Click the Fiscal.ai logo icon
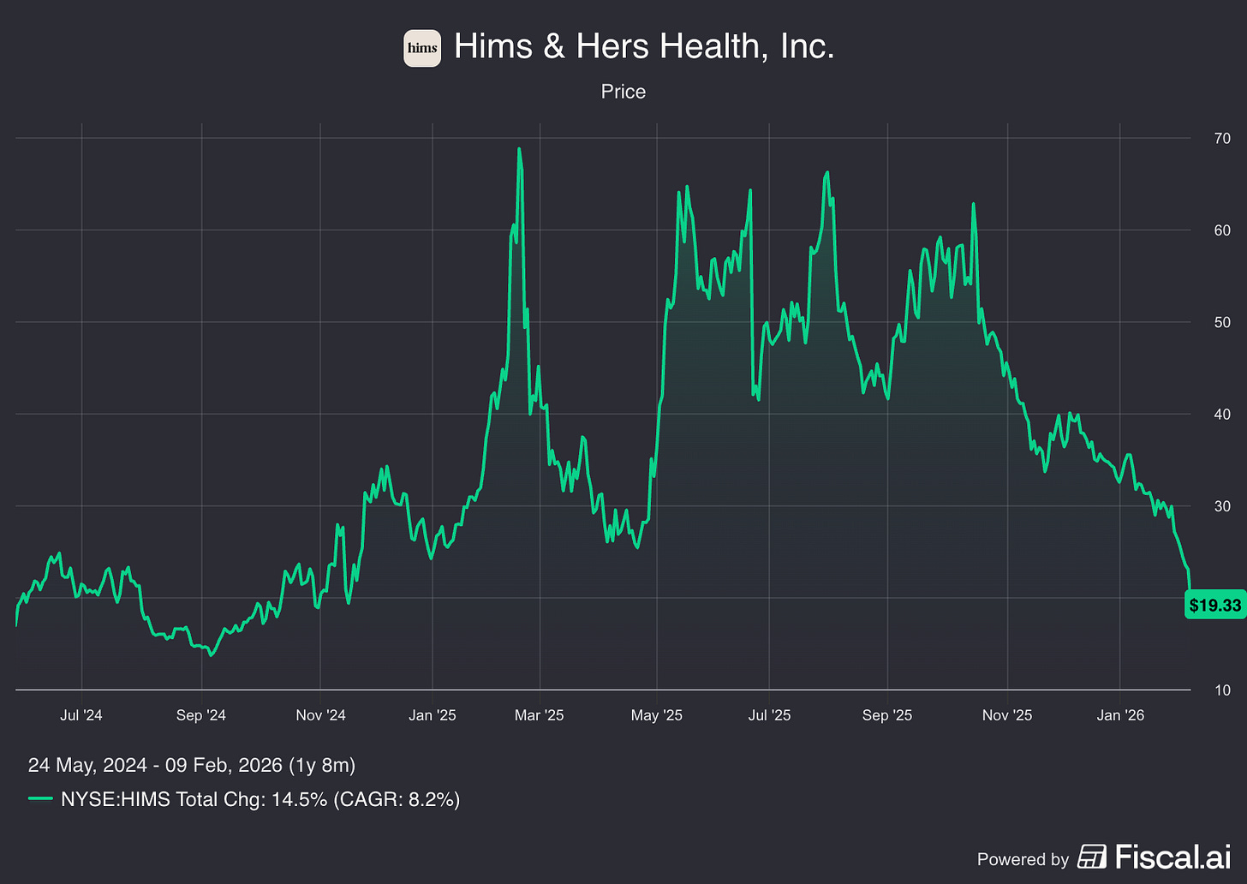This screenshot has width=1247, height=884. click(1092, 857)
